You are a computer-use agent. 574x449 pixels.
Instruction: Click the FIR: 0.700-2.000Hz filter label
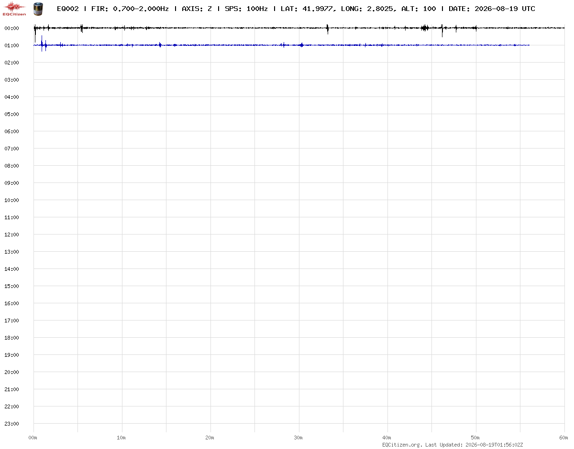130,9
